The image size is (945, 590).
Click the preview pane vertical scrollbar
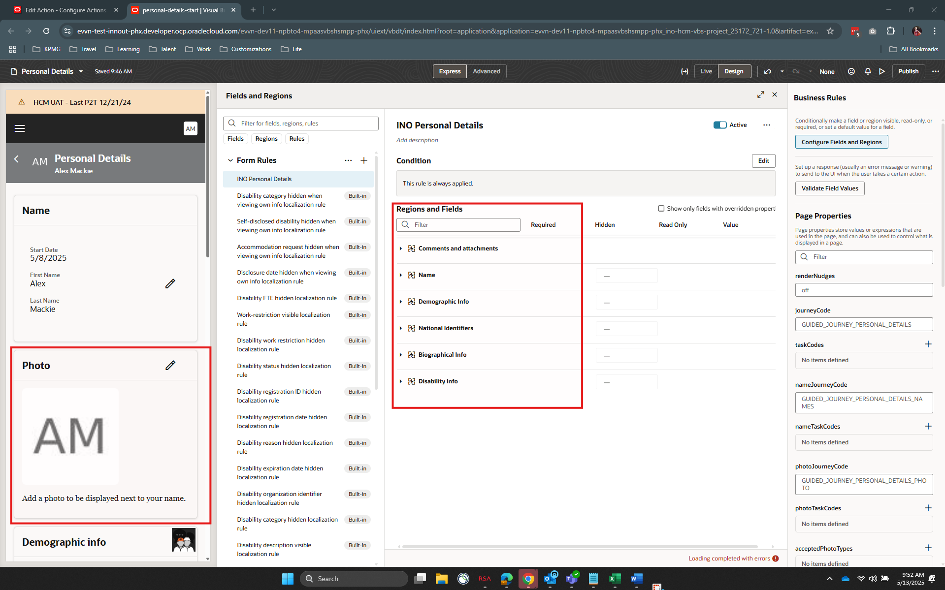(x=208, y=177)
